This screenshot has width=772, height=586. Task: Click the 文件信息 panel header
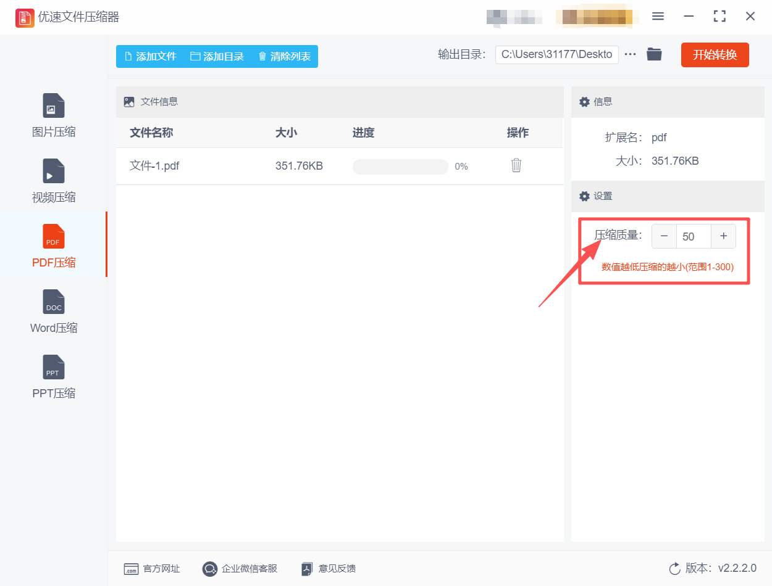[156, 102]
